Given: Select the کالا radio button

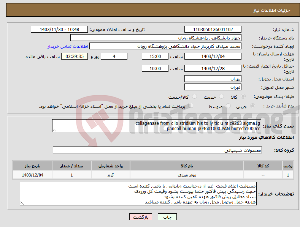Looking at the screenshot, I should [x=243, y=96].
